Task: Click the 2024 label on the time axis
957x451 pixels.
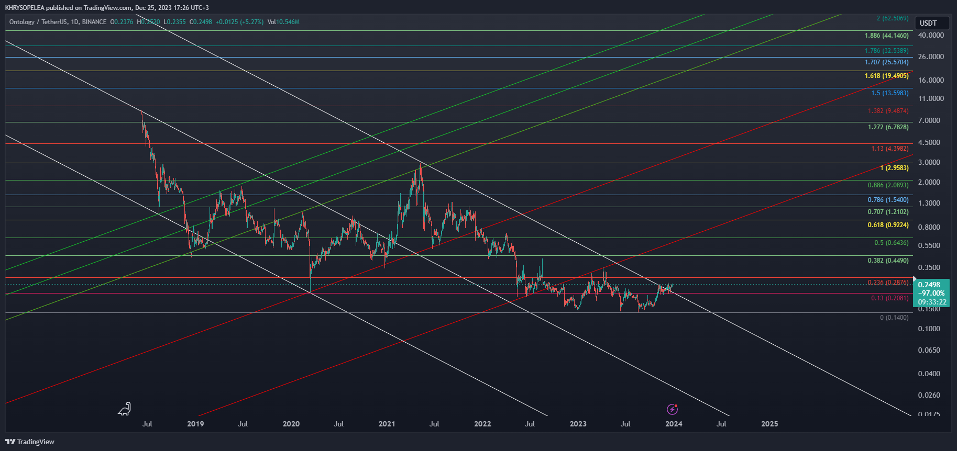Action: pyautogui.click(x=674, y=424)
